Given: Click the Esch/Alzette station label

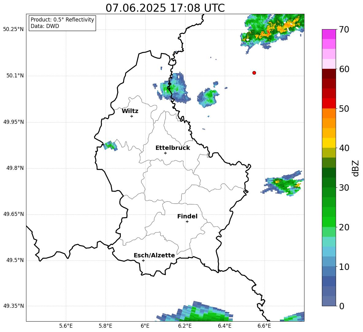Looking at the screenshot, I should click(x=155, y=255).
